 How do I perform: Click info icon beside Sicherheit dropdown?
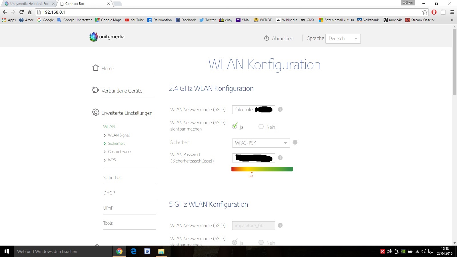[295, 142]
